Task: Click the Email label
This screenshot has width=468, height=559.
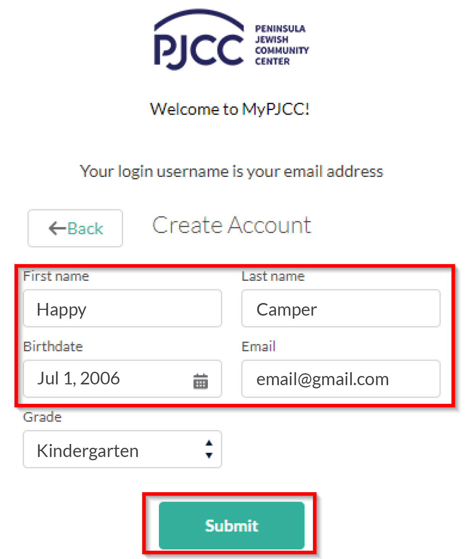Action: click(x=259, y=347)
